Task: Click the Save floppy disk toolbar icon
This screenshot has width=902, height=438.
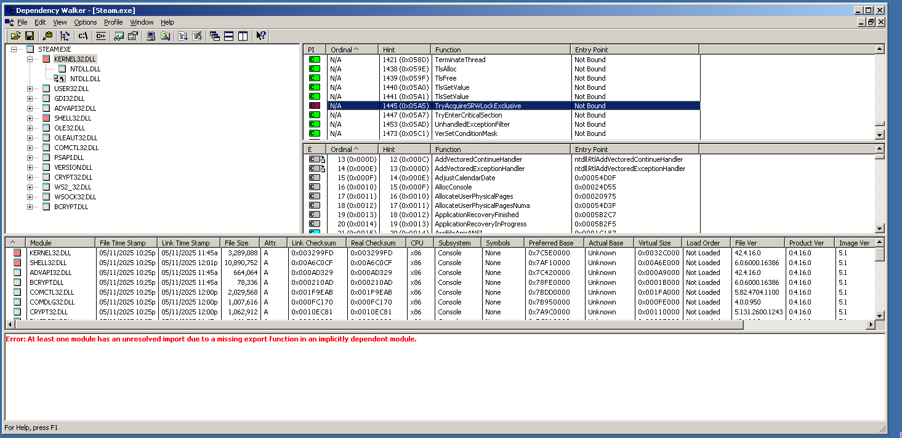Action: [29, 36]
